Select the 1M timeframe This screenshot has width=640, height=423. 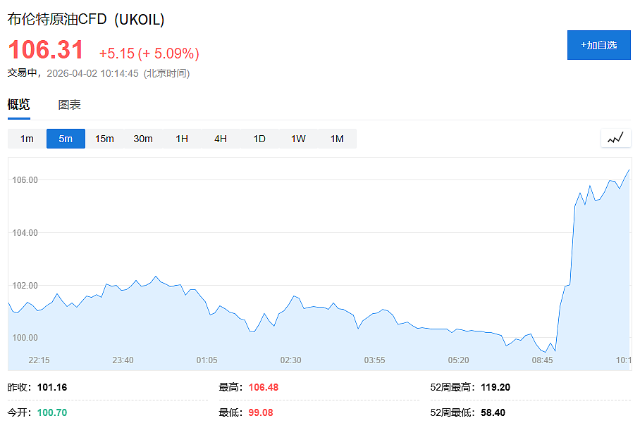pos(337,139)
